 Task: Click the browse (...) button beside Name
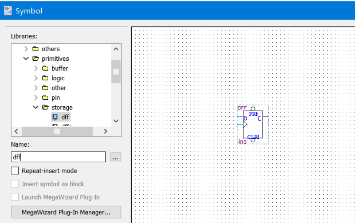[x=115, y=157]
